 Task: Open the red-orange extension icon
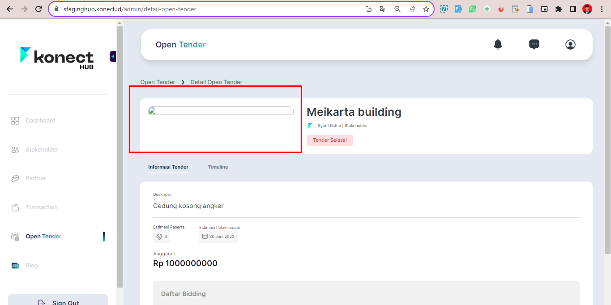(501, 9)
